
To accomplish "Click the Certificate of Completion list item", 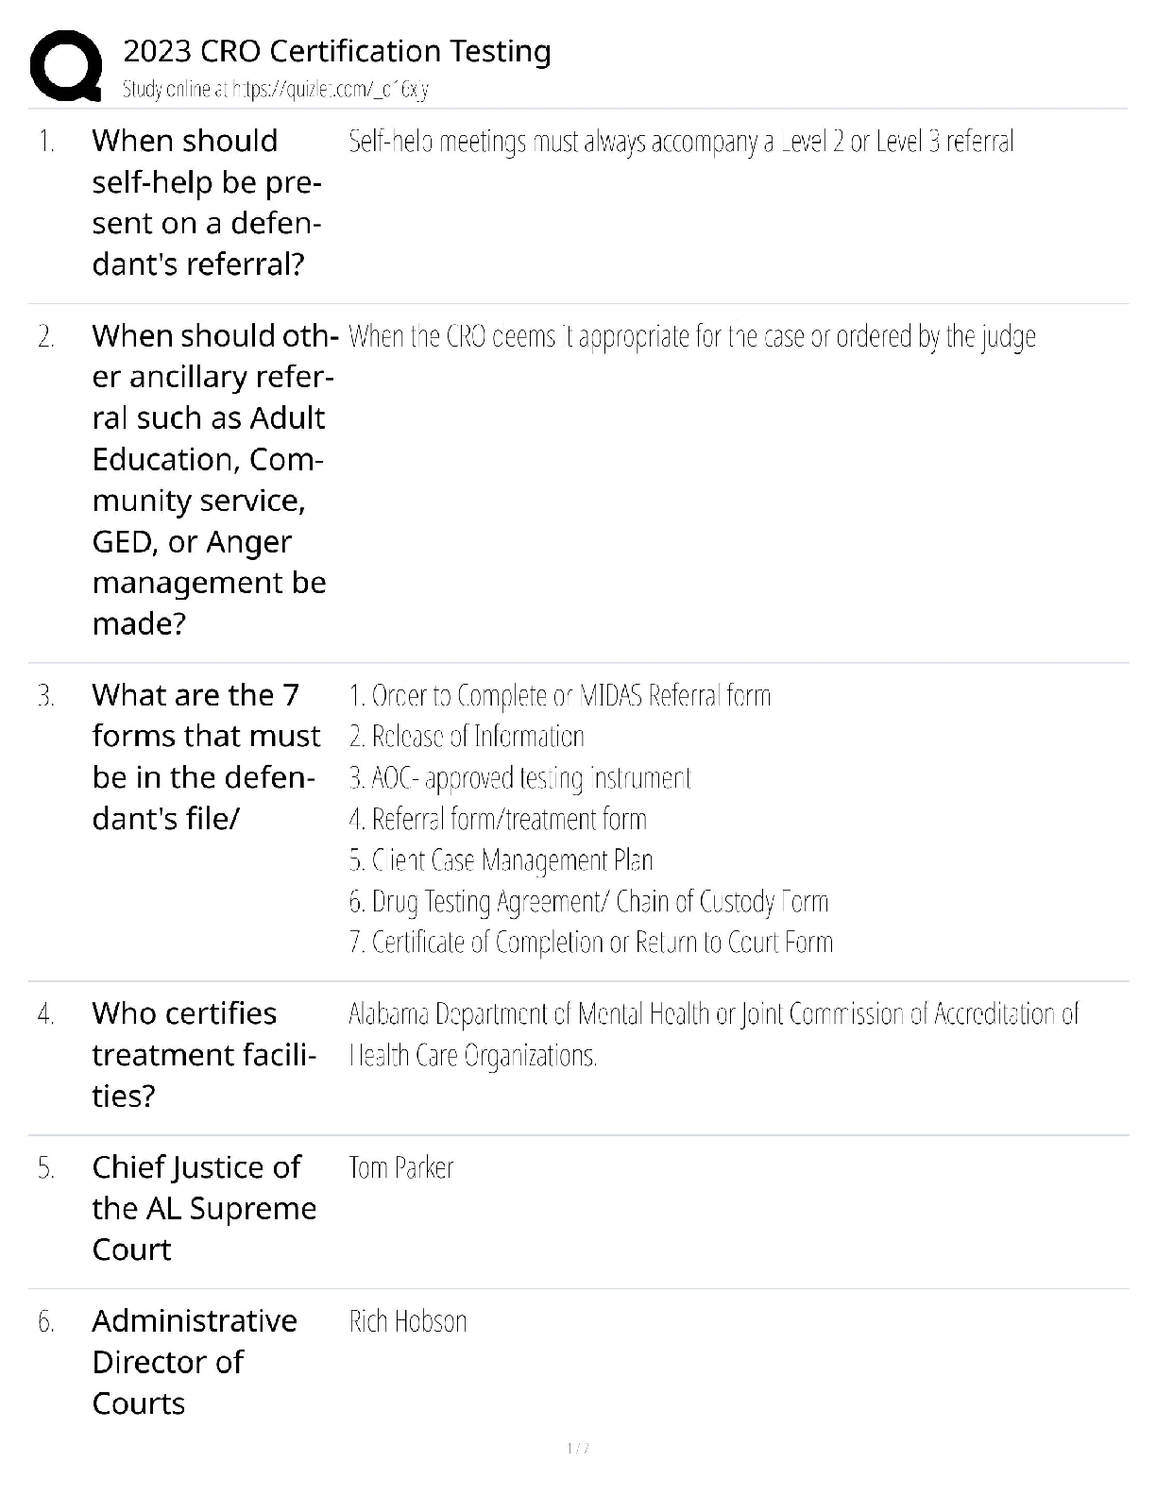I will (590, 943).
